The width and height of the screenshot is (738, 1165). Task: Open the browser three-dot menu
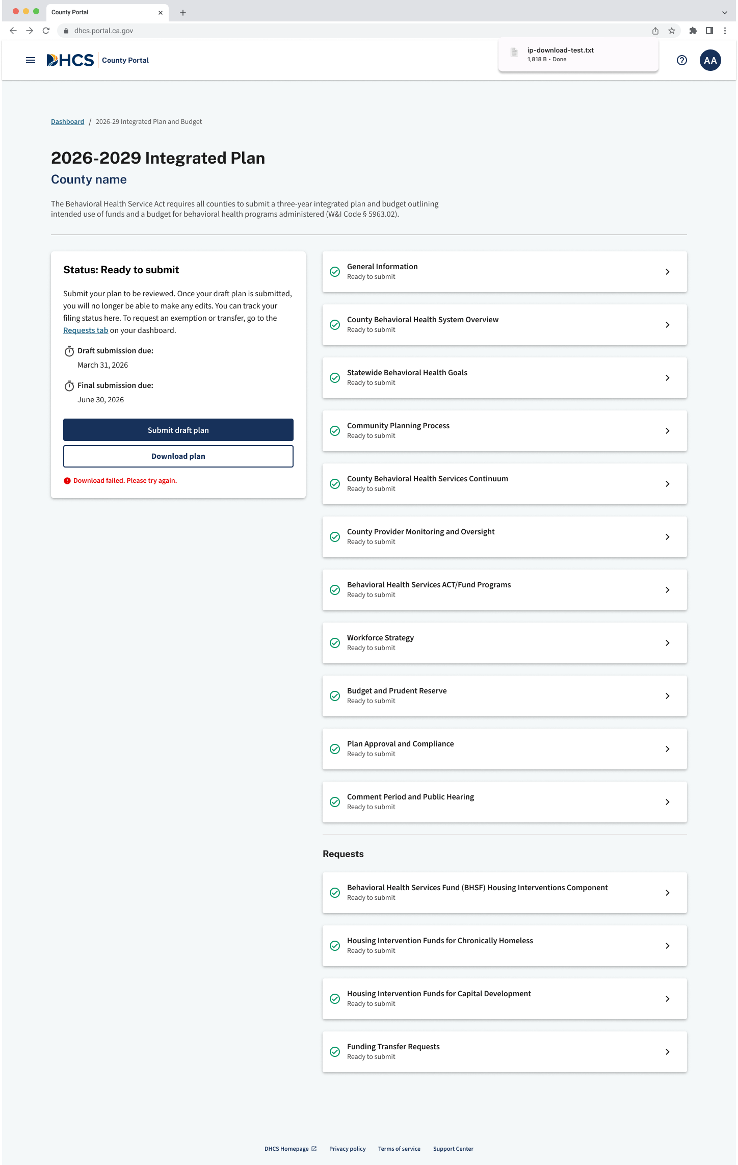point(725,31)
